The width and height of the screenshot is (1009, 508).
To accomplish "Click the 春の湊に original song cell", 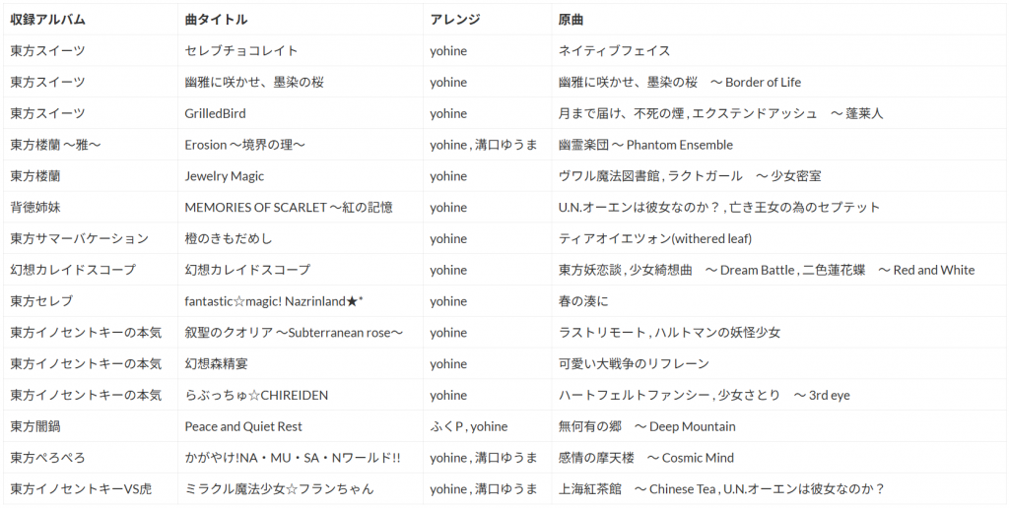I will coord(583,301).
